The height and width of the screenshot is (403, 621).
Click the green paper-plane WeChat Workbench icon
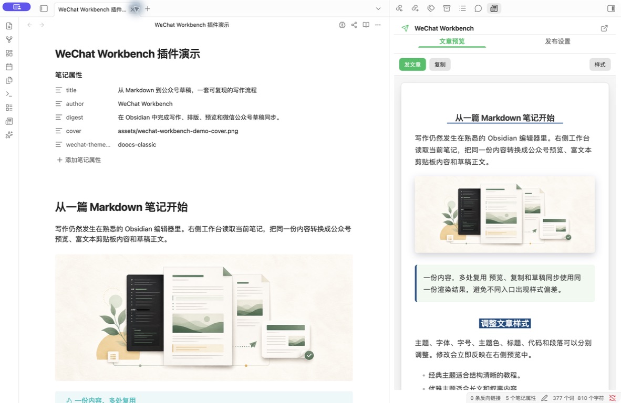(405, 28)
